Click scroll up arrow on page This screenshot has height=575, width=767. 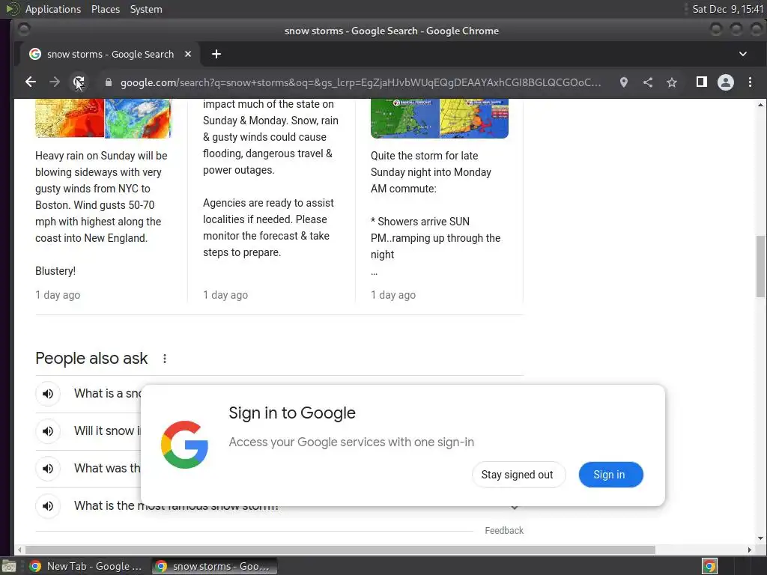pos(760,105)
